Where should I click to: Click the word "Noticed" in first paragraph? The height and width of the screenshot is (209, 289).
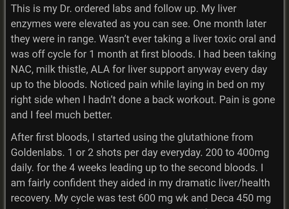coord(108,85)
